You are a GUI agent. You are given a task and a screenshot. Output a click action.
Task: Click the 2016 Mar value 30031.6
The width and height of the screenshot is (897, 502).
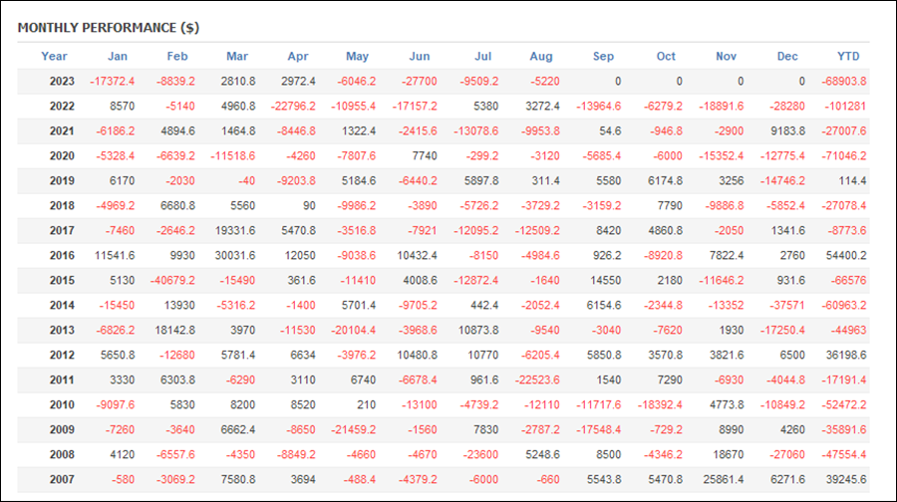coord(235,256)
